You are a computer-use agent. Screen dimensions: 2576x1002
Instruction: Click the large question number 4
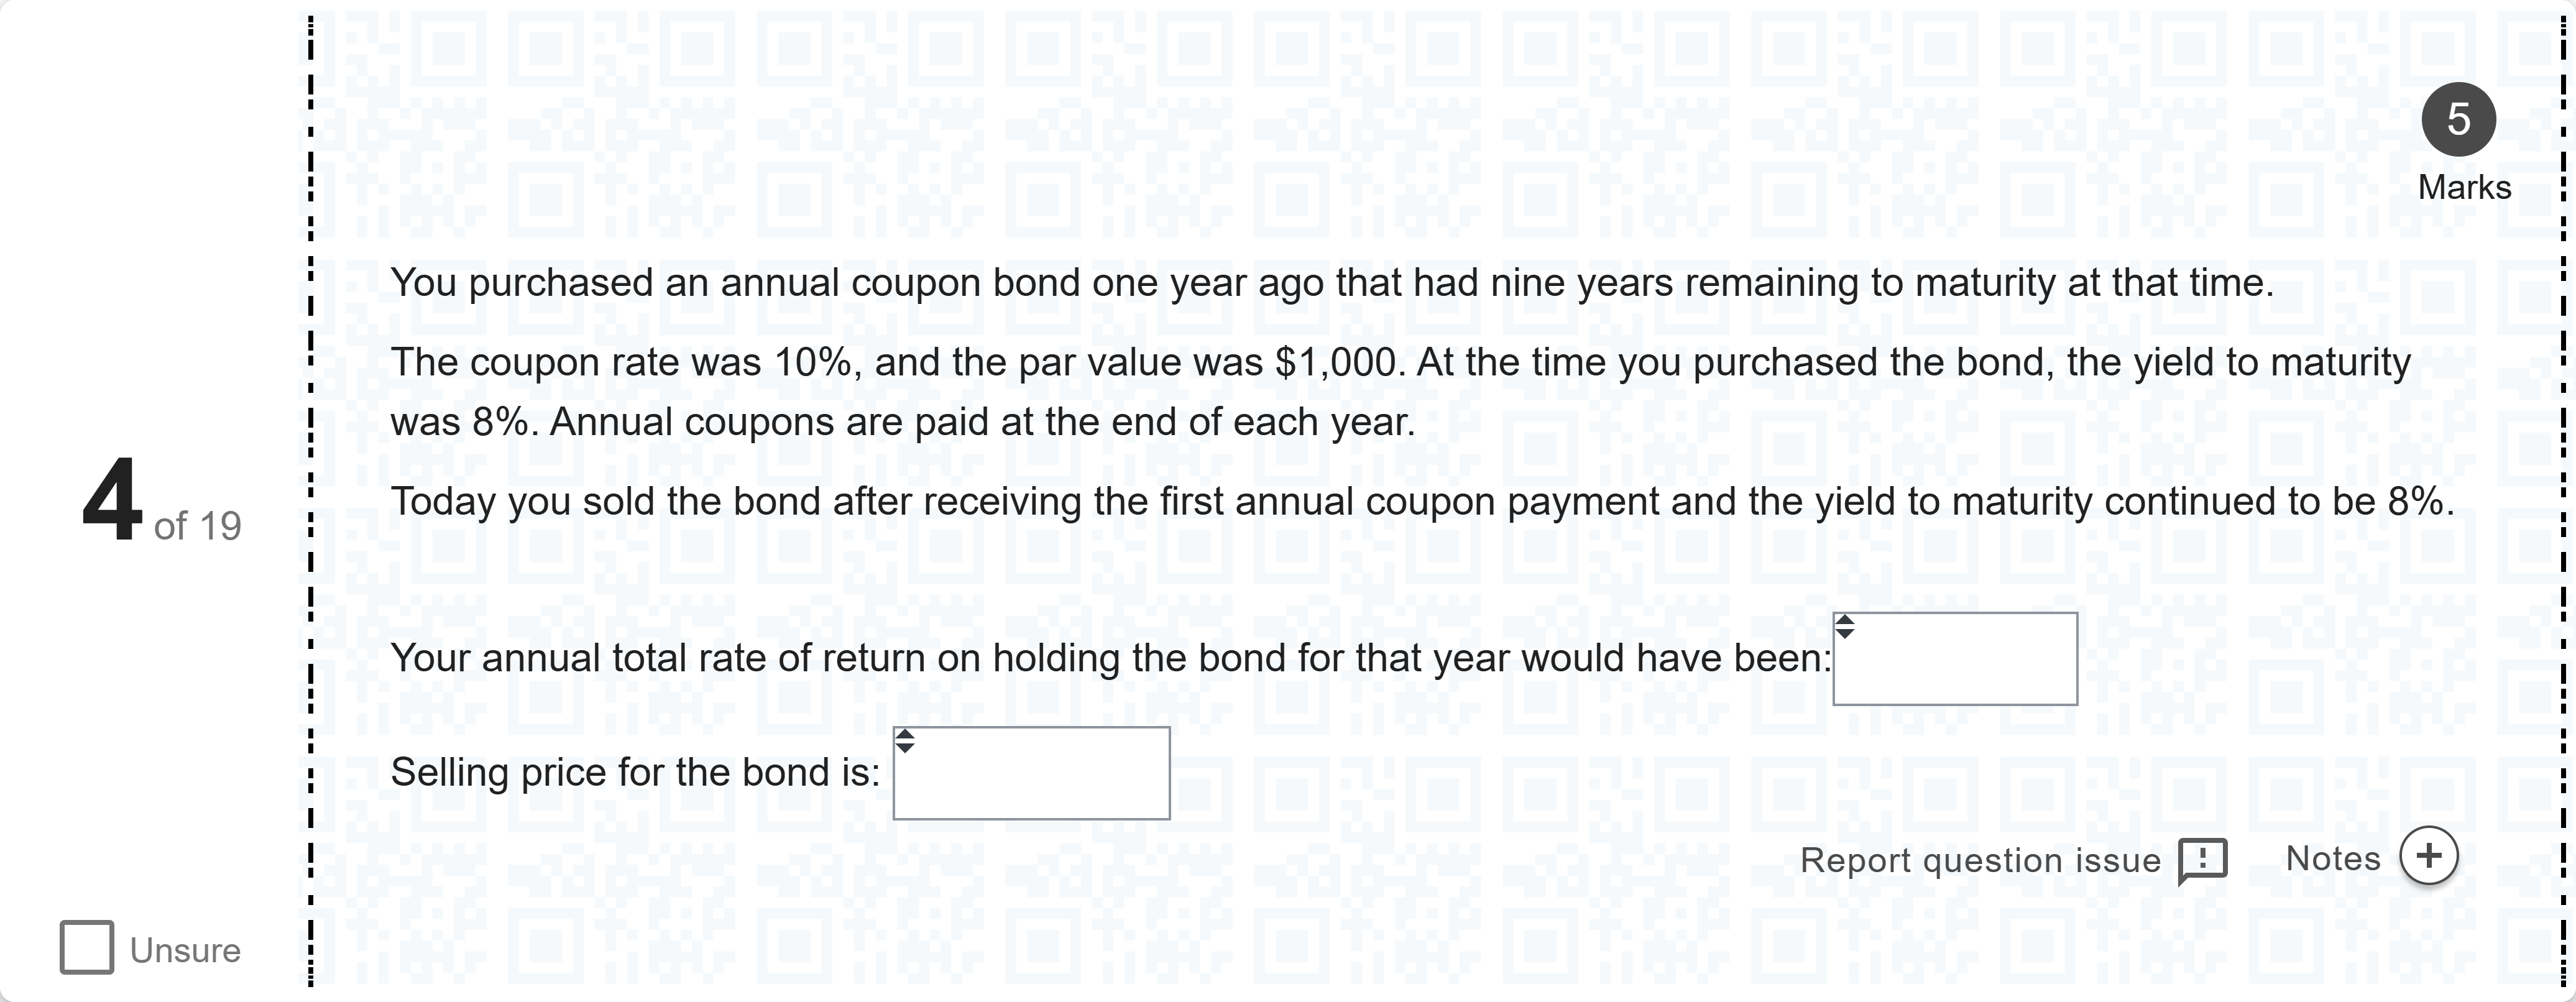[x=111, y=498]
